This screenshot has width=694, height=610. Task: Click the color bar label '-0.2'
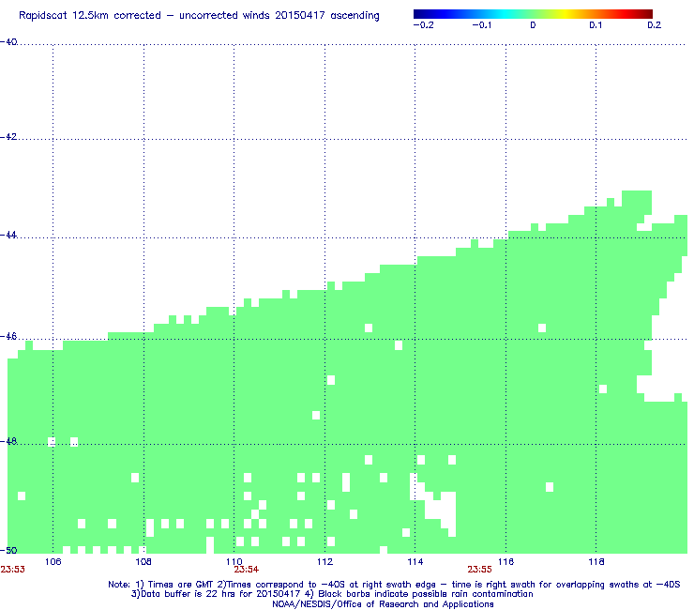[424, 25]
